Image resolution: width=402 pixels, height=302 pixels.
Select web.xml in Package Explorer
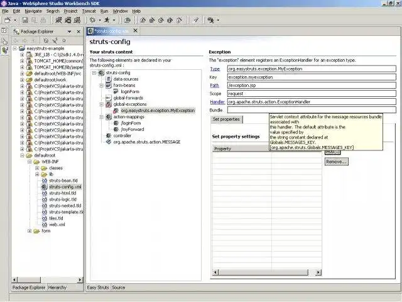57,225
